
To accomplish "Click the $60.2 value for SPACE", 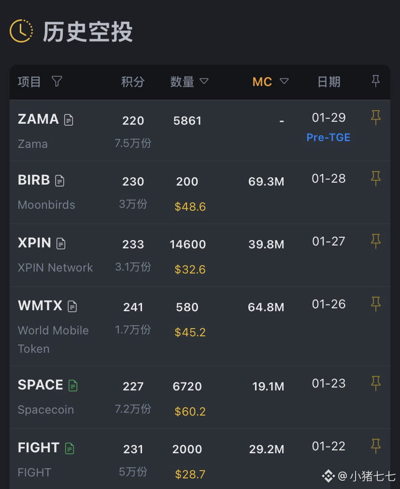I will pos(190,411).
